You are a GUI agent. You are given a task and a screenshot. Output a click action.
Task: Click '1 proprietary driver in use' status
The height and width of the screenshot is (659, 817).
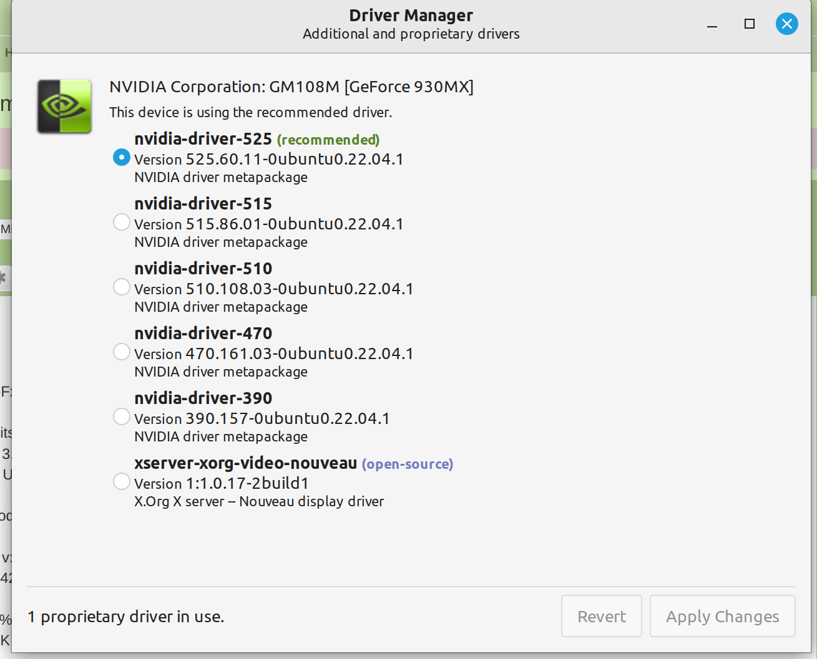(x=126, y=617)
